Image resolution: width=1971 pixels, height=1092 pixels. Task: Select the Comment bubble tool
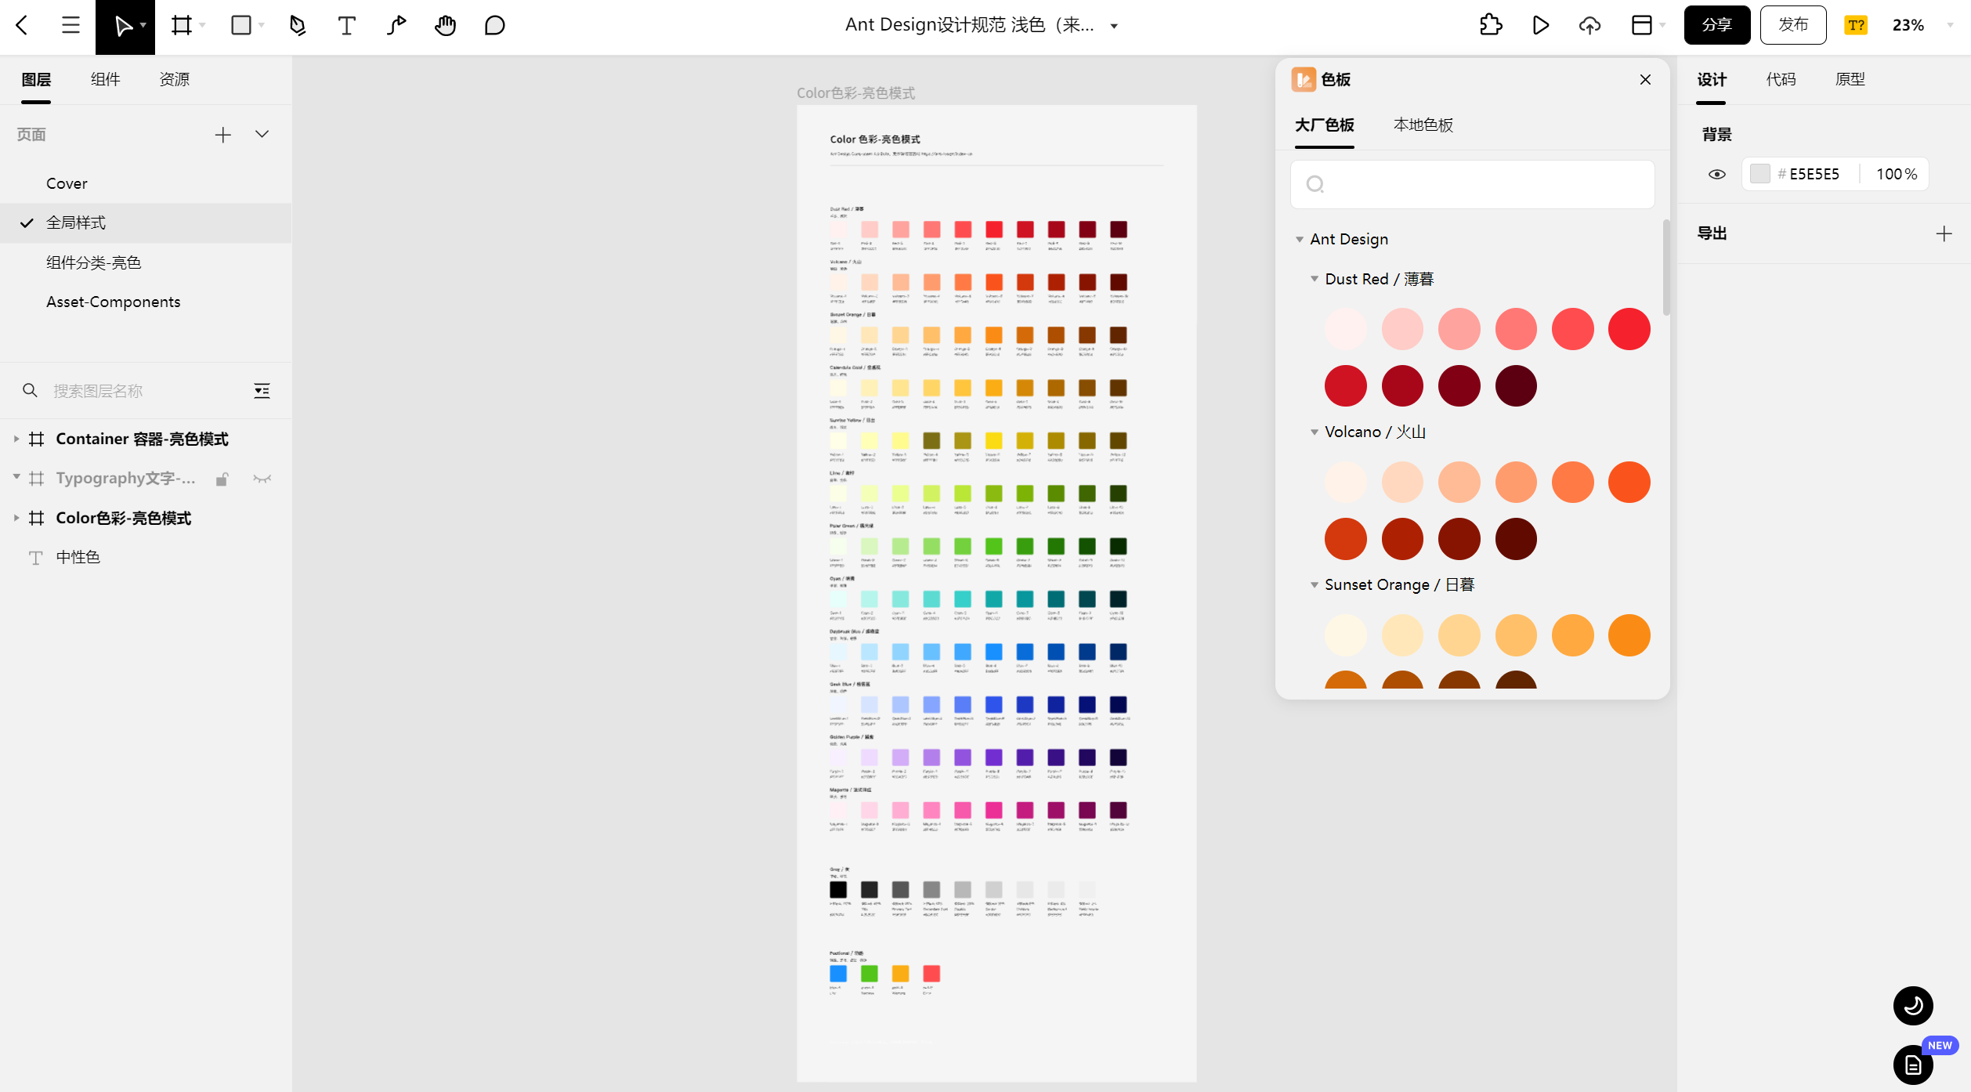[x=494, y=26]
